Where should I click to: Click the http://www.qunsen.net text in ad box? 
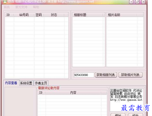[x=126, y=100]
